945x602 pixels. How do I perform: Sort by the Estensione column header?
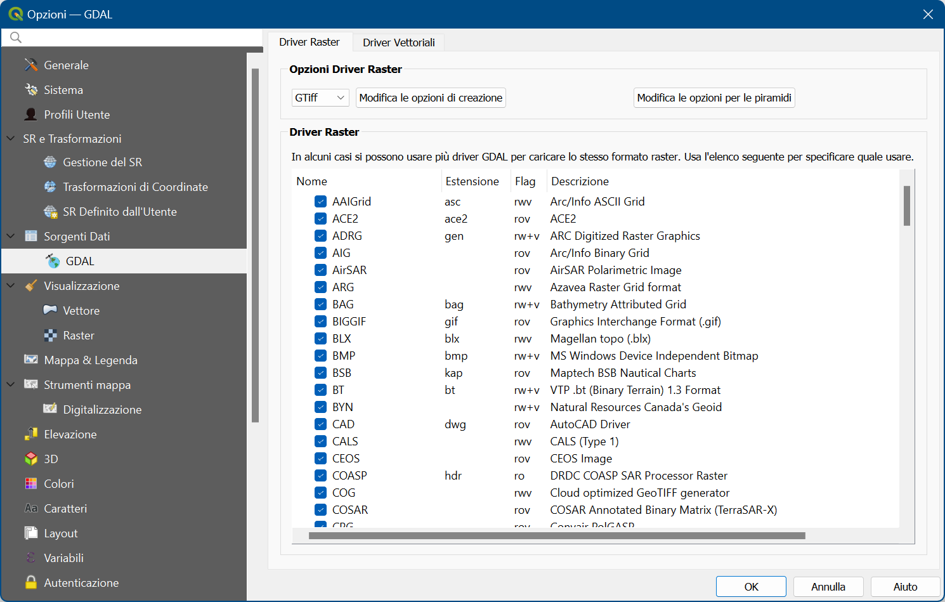coord(476,181)
